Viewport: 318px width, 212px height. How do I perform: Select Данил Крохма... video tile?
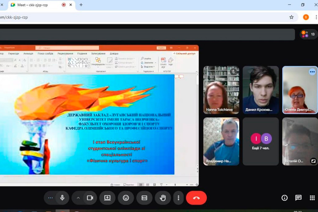(x=261, y=90)
